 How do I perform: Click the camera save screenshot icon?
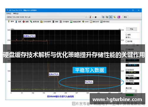coord(111,17)
